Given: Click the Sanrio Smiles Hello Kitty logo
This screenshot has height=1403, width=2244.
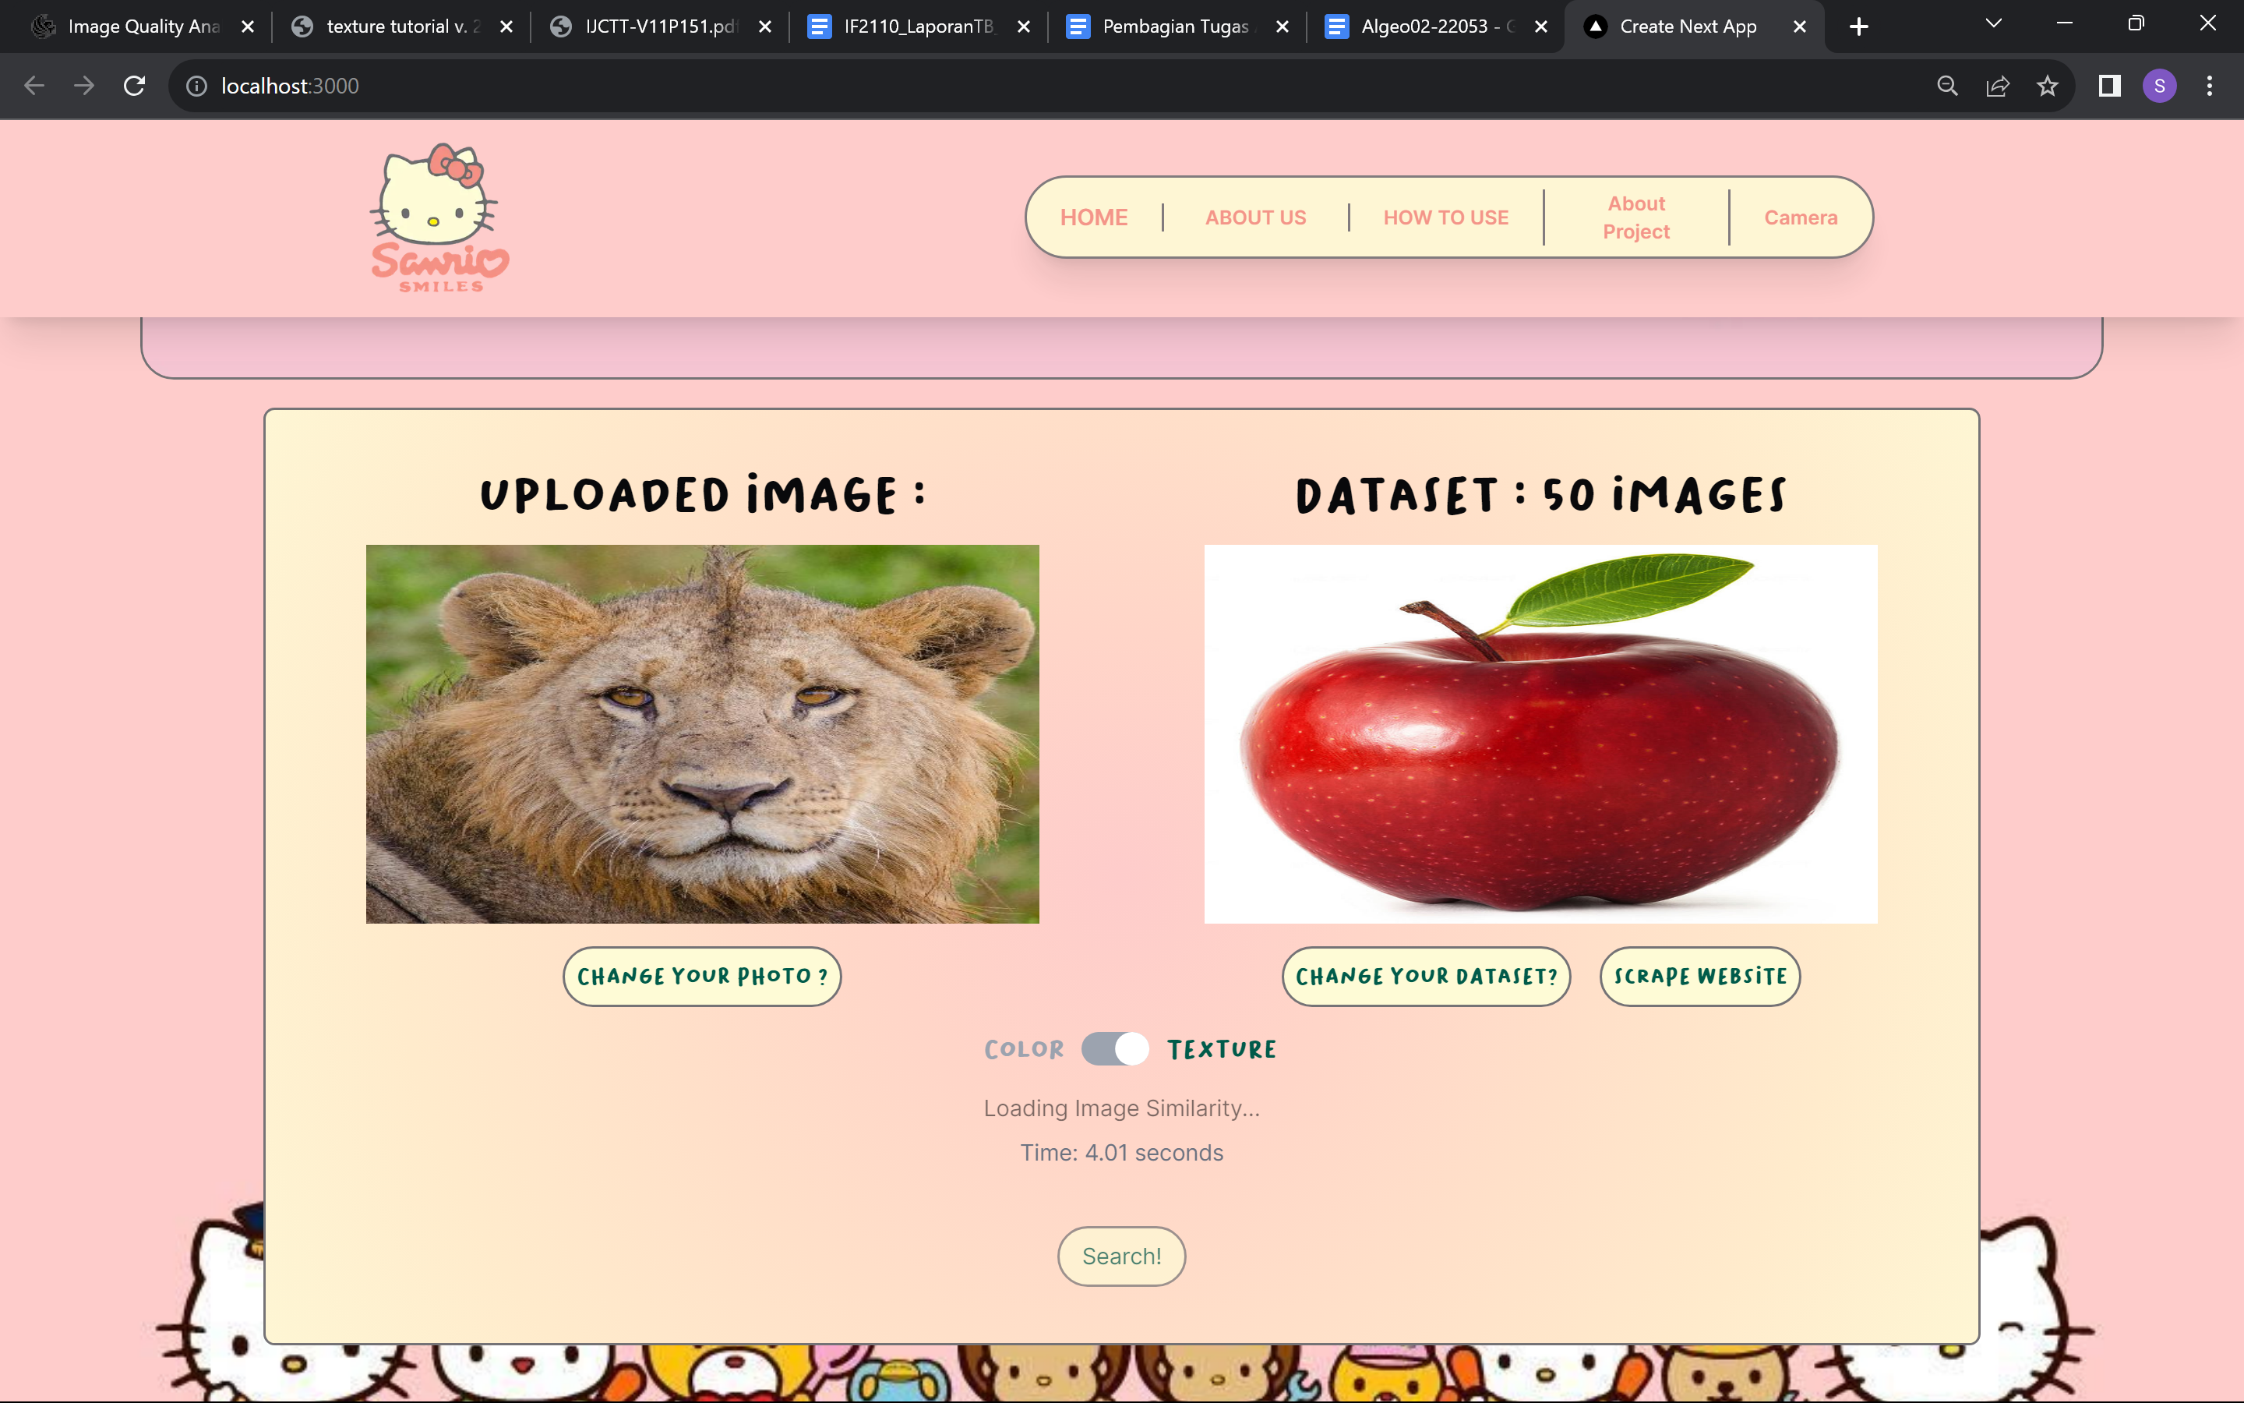Looking at the screenshot, I should pos(439,218).
